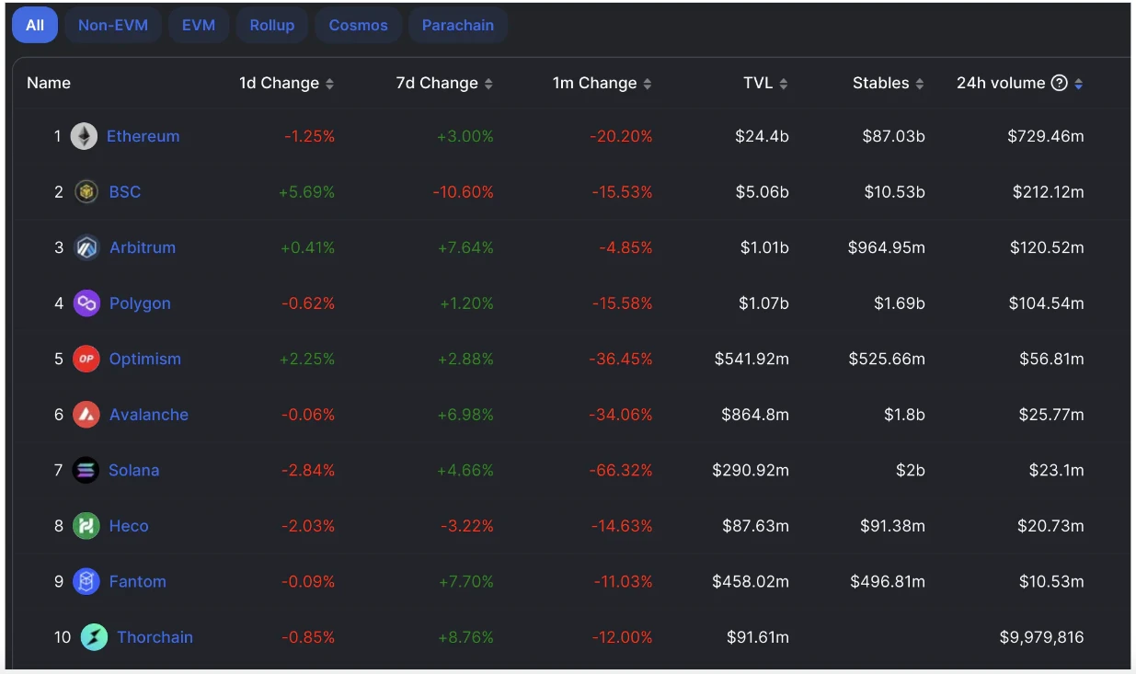1136x674 pixels.
Task: Click the 24h volume help question icon
Action: coord(1060,83)
